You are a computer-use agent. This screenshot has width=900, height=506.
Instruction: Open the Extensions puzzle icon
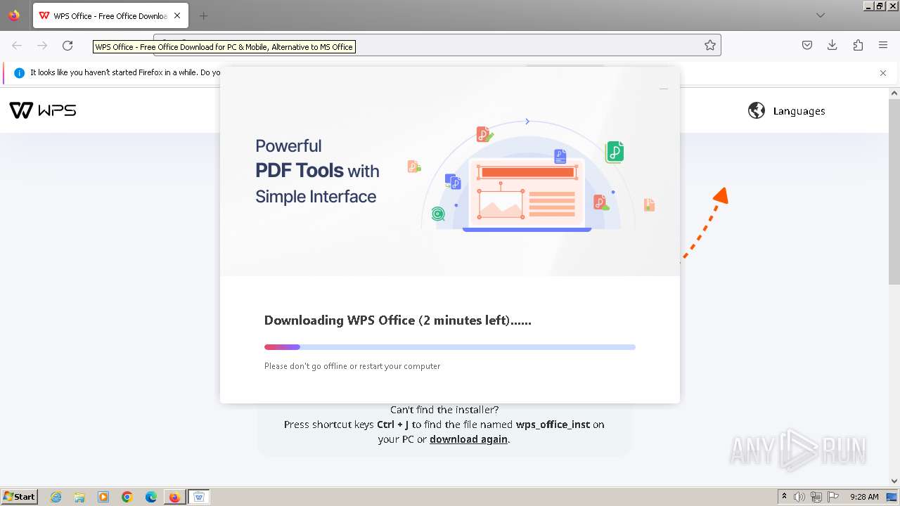tap(858, 45)
